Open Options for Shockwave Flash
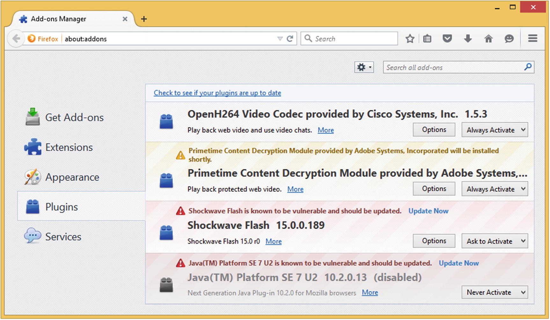 [x=434, y=241]
